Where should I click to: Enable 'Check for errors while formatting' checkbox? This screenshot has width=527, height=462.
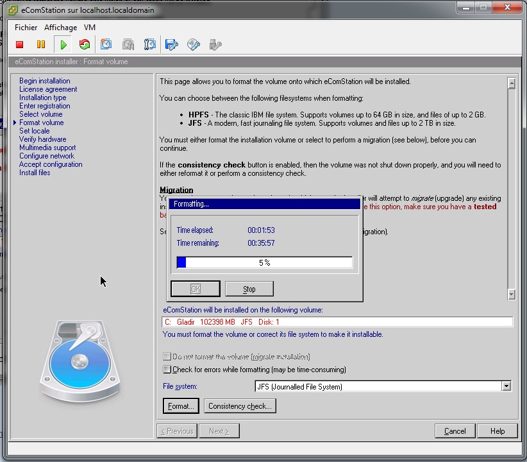click(x=167, y=370)
